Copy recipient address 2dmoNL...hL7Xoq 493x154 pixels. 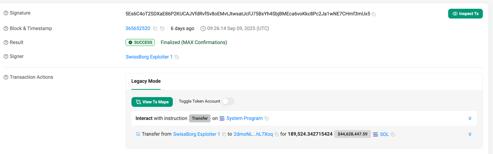coord(277,134)
